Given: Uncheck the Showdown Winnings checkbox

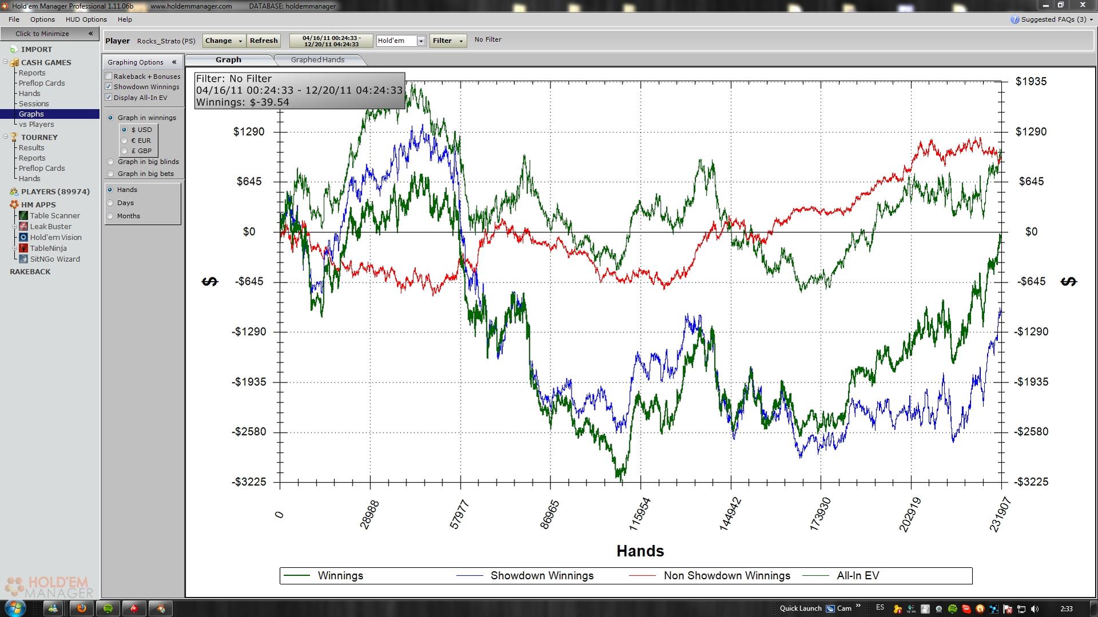Looking at the screenshot, I should [109, 87].
